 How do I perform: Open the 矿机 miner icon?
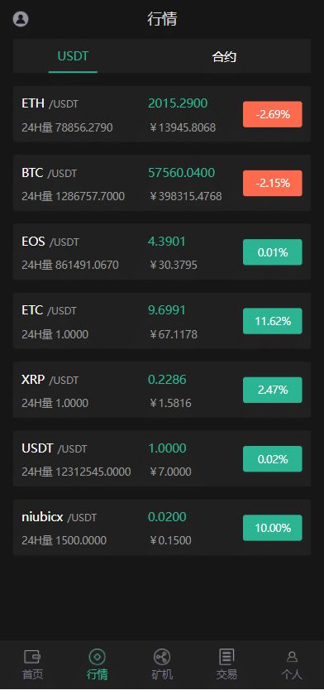pos(162,657)
